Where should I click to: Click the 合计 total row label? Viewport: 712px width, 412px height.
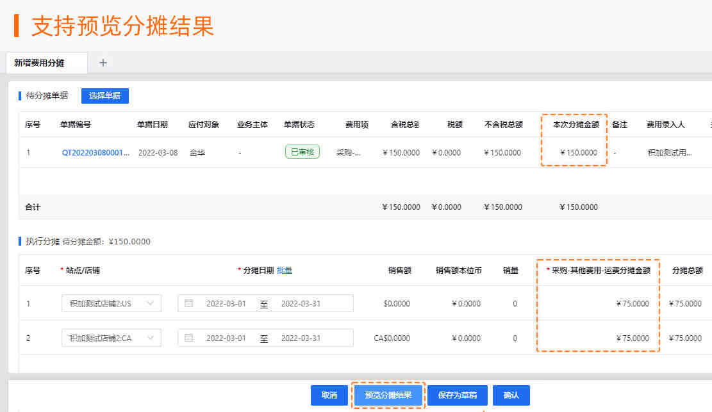coord(33,207)
